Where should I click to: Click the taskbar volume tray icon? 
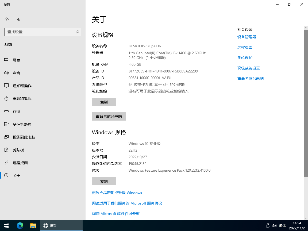tap(274, 225)
